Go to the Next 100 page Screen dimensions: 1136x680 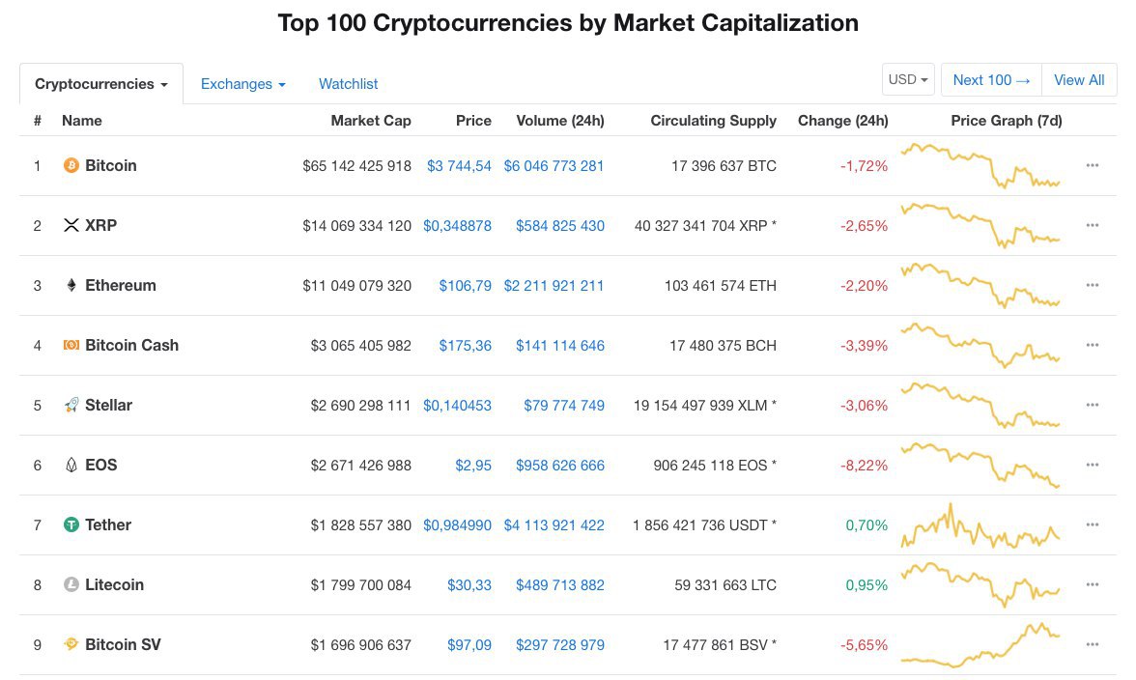point(991,80)
